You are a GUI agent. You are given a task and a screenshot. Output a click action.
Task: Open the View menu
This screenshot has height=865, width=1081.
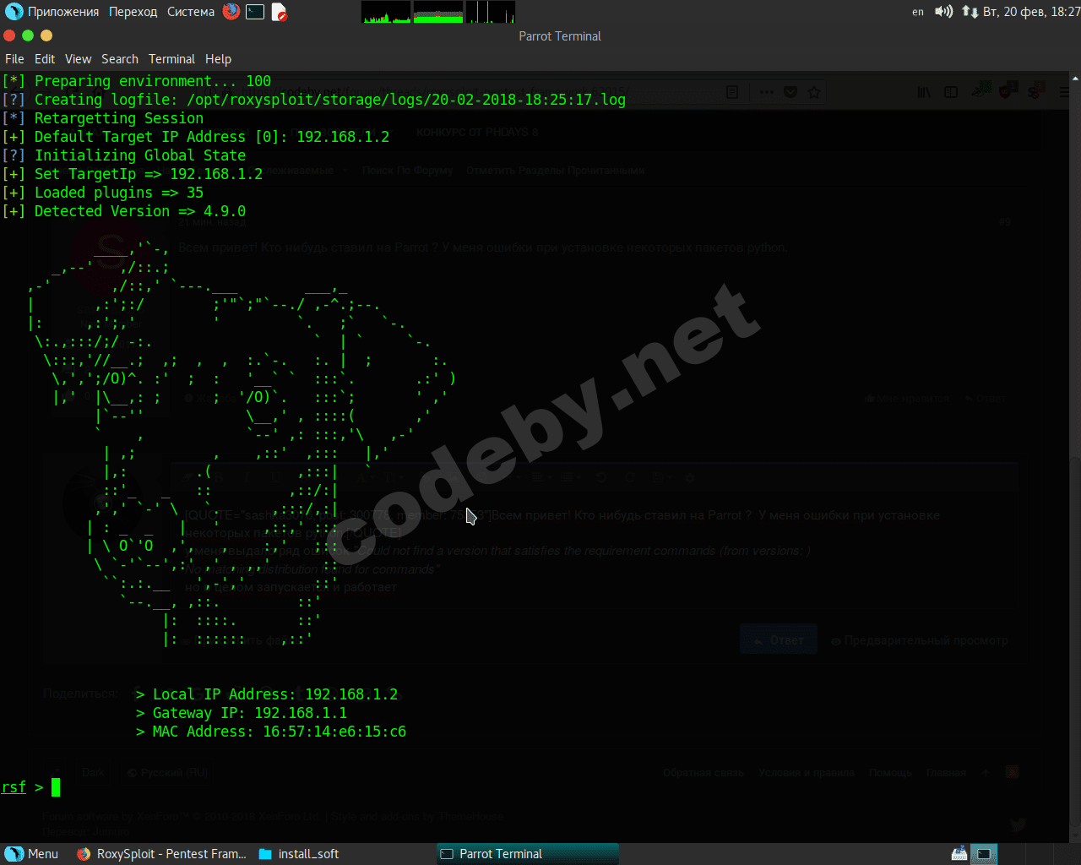(78, 59)
